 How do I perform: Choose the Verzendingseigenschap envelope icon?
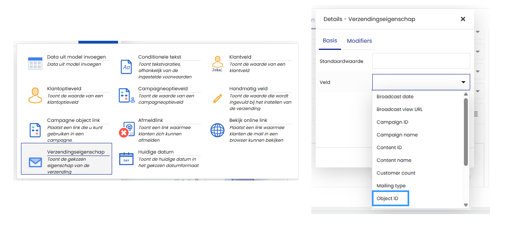pyautogui.click(x=35, y=162)
